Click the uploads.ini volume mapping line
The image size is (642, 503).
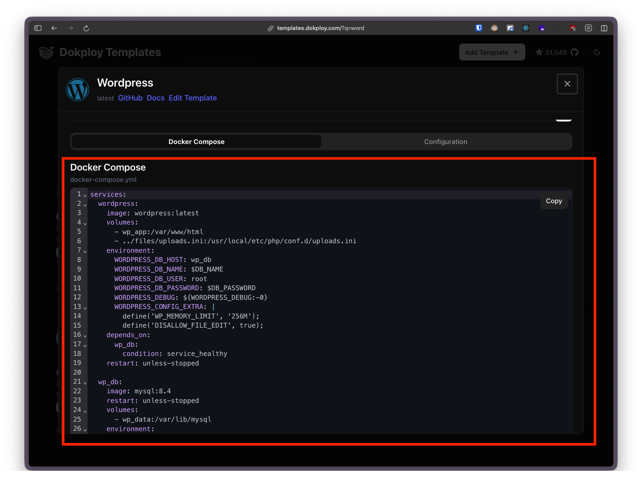(x=235, y=241)
